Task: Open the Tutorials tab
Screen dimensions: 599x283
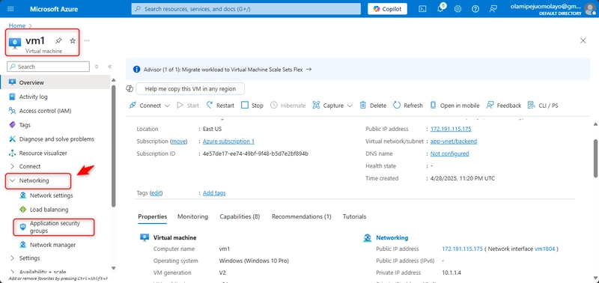Action: [354, 216]
